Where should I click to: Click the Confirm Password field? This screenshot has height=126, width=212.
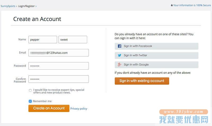pos(59,79)
